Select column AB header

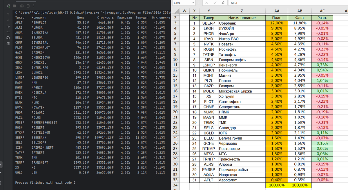[300, 11]
